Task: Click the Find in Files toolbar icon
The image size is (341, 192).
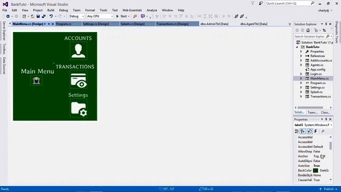Action: click(135, 17)
